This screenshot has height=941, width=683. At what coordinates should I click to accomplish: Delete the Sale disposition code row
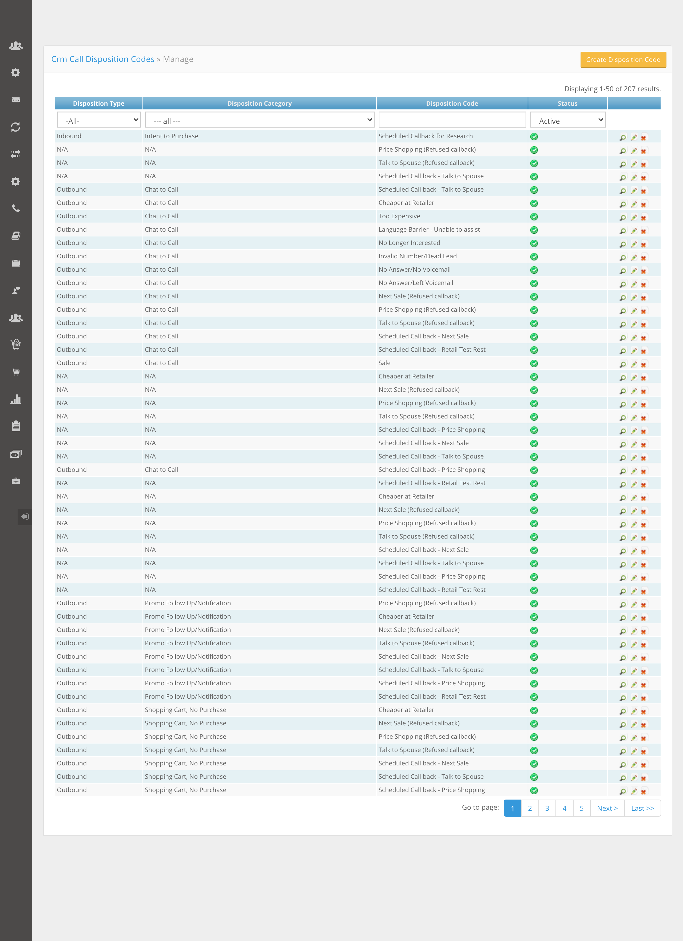pos(643,364)
